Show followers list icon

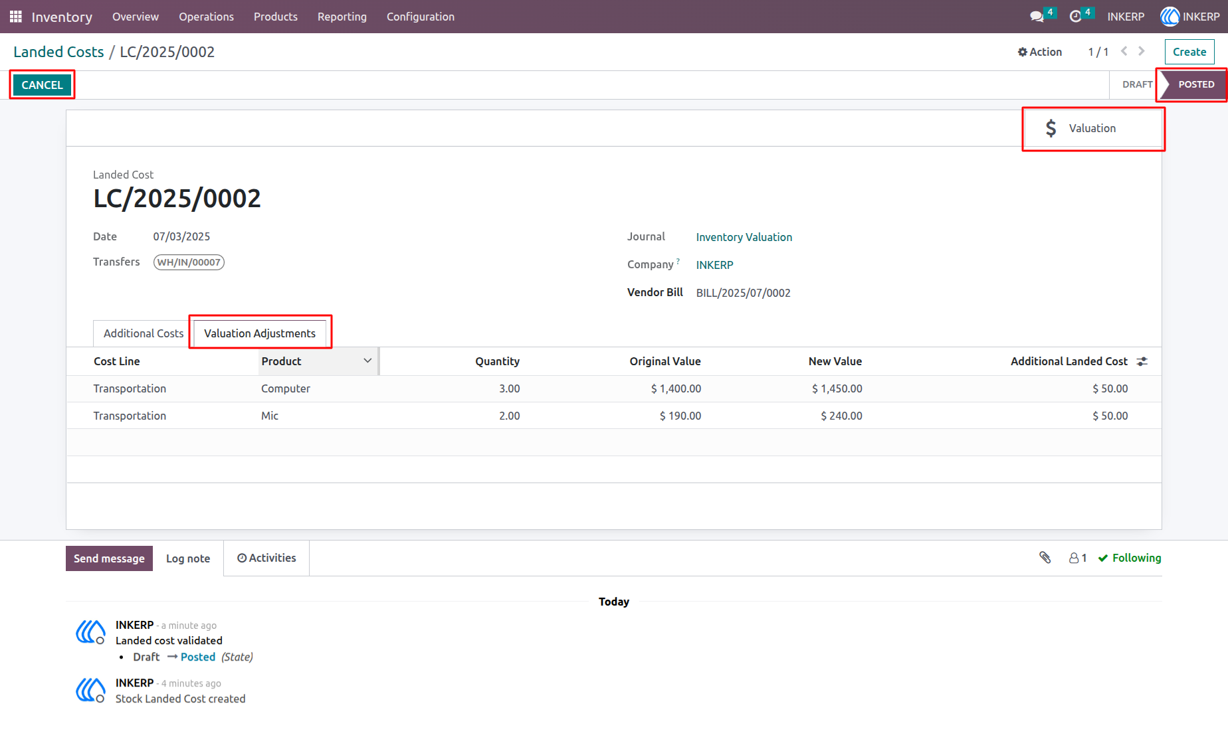click(x=1078, y=558)
